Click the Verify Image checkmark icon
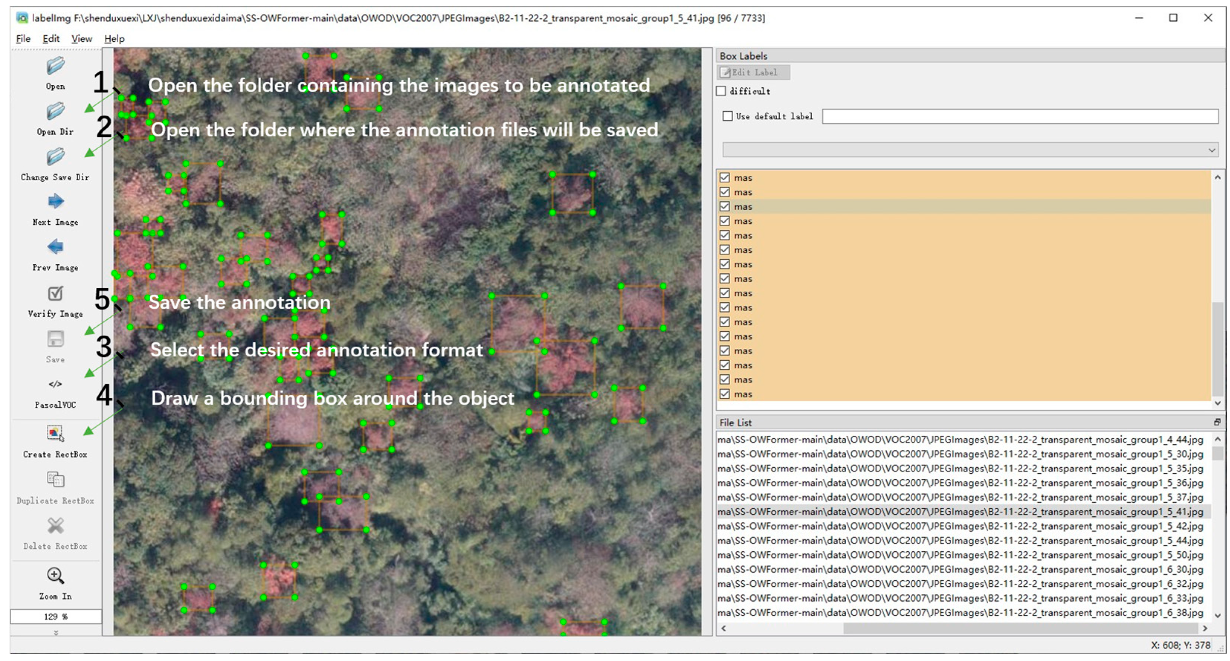This screenshot has height=661, width=1230. (x=56, y=293)
